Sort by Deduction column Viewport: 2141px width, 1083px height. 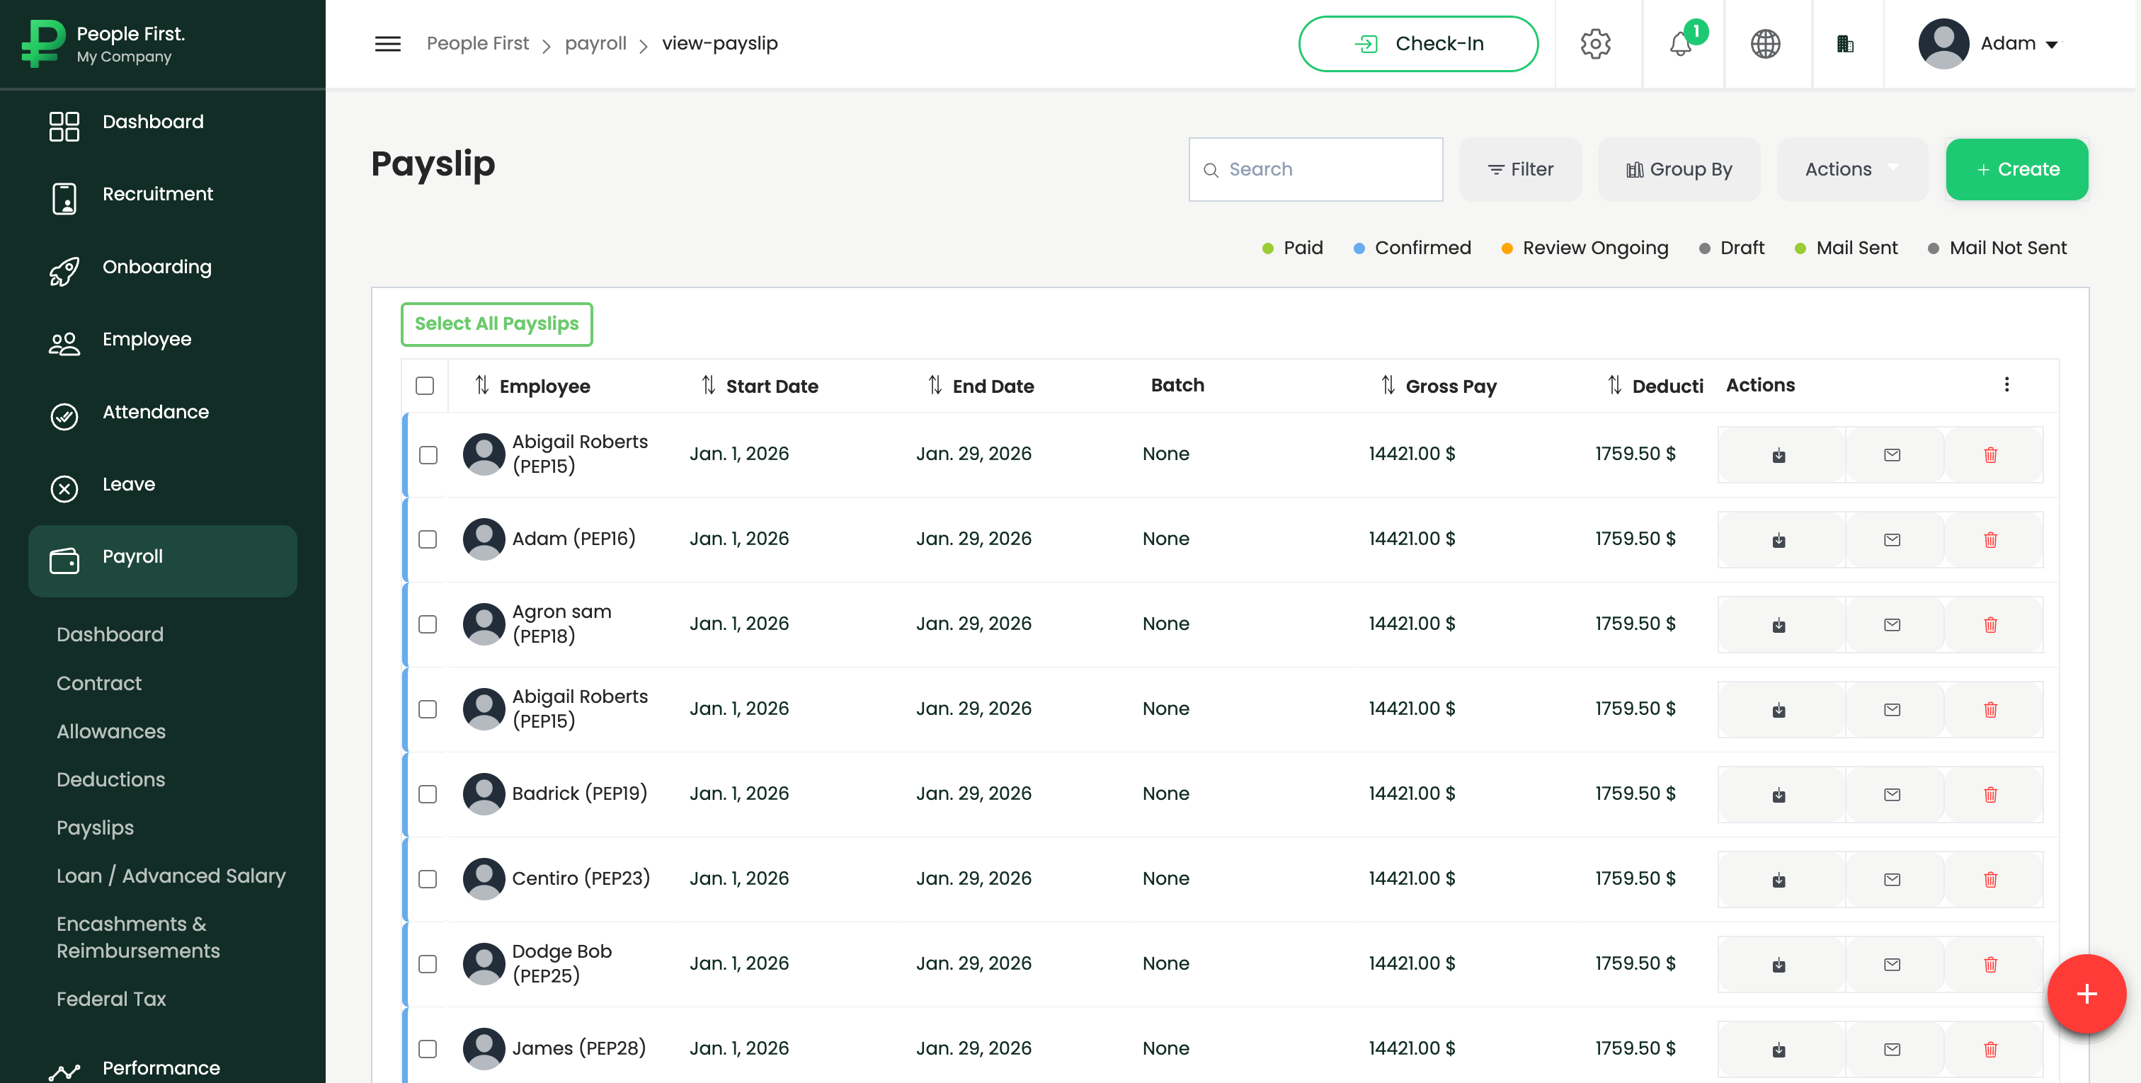tap(1614, 386)
